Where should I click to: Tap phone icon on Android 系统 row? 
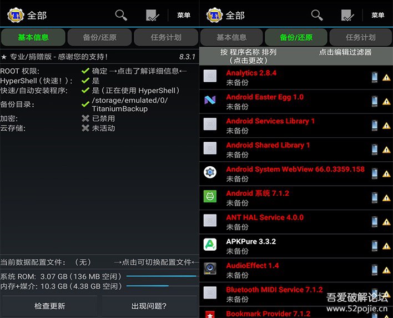(375, 198)
